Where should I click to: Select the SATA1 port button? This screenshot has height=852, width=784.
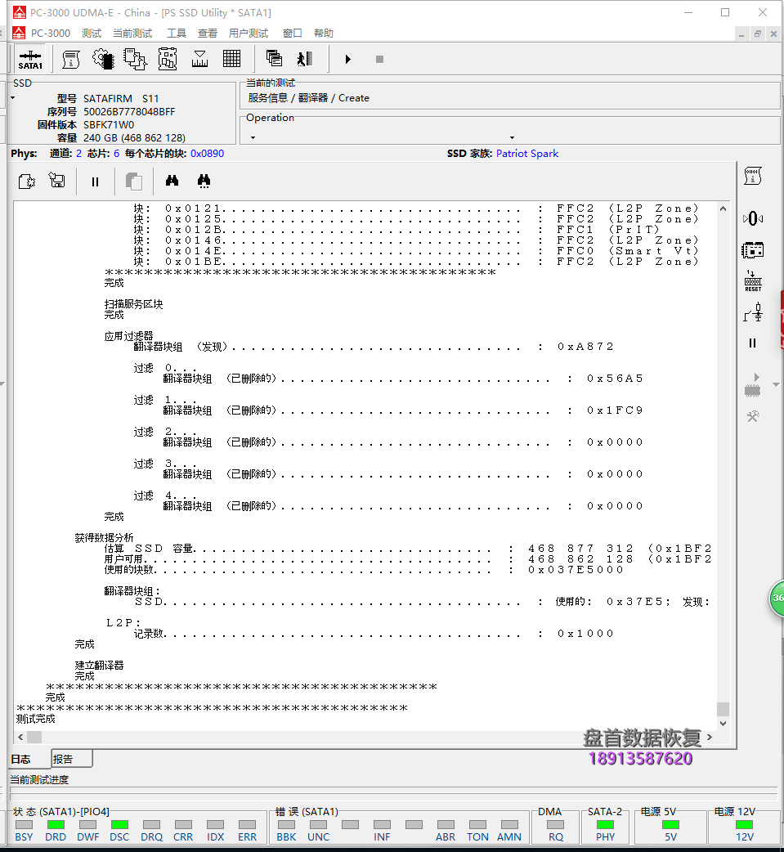click(x=30, y=59)
